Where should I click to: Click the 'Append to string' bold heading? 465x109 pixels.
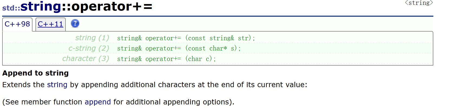pos(35,73)
